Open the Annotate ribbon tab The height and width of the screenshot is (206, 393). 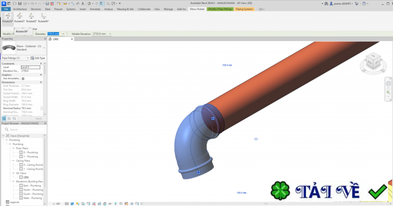tap(95, 9)
